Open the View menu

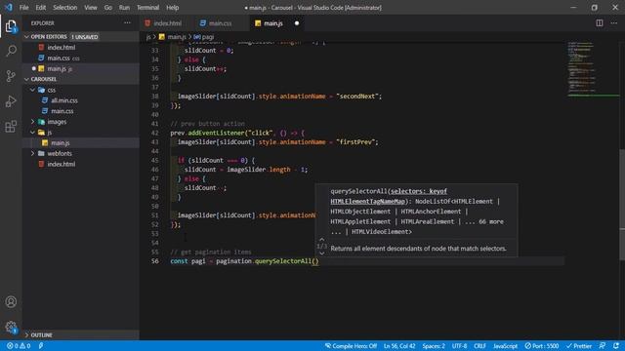tap(91, 8)
